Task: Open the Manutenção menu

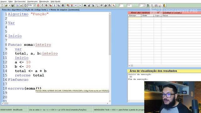Action: [44, 2]
